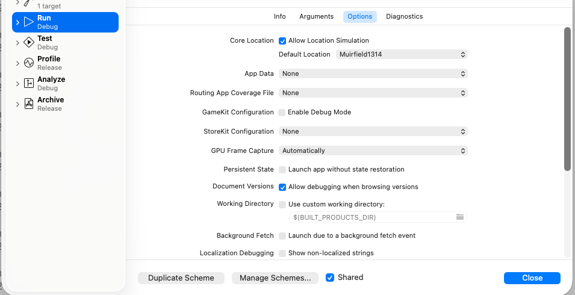The width and height of the screenshot is (575, 295).
Task: Click the Run action play icon
Action: tap(28, 22)
